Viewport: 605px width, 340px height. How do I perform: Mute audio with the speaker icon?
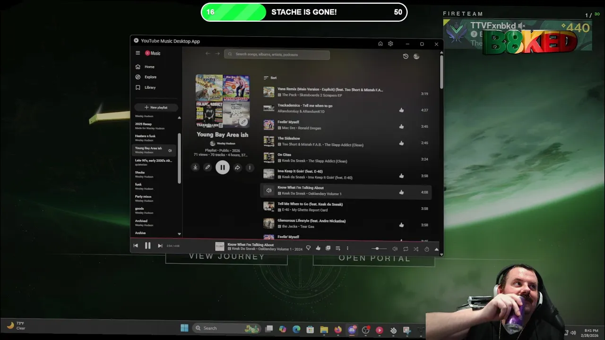coord(395,249)
